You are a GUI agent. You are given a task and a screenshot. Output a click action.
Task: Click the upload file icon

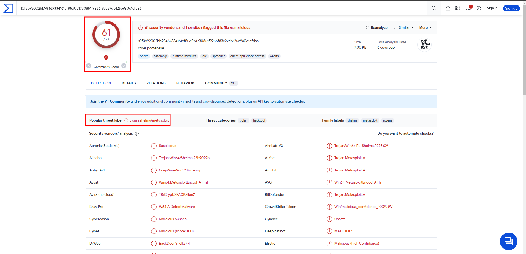pos(448,8)
